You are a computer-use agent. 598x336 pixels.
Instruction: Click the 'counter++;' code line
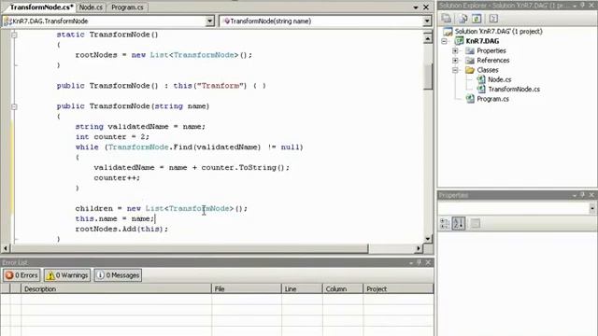pos(117,178)
